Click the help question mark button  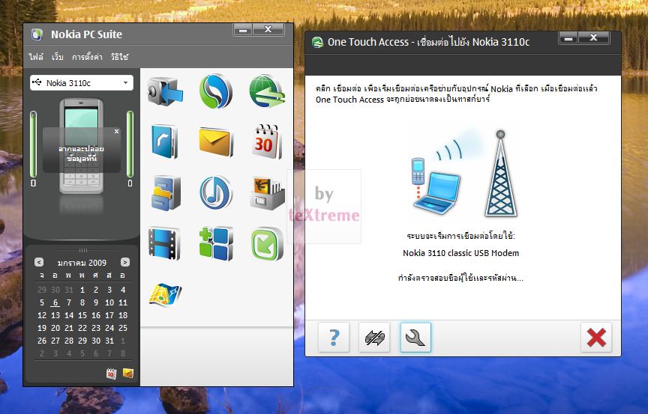pyautogui.click(x=334, y=338)
